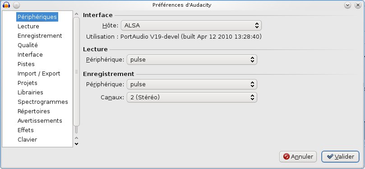Screen dimensions: 365x169
Task: Click the red Annuler cancel icon
Action: (286, 157)
